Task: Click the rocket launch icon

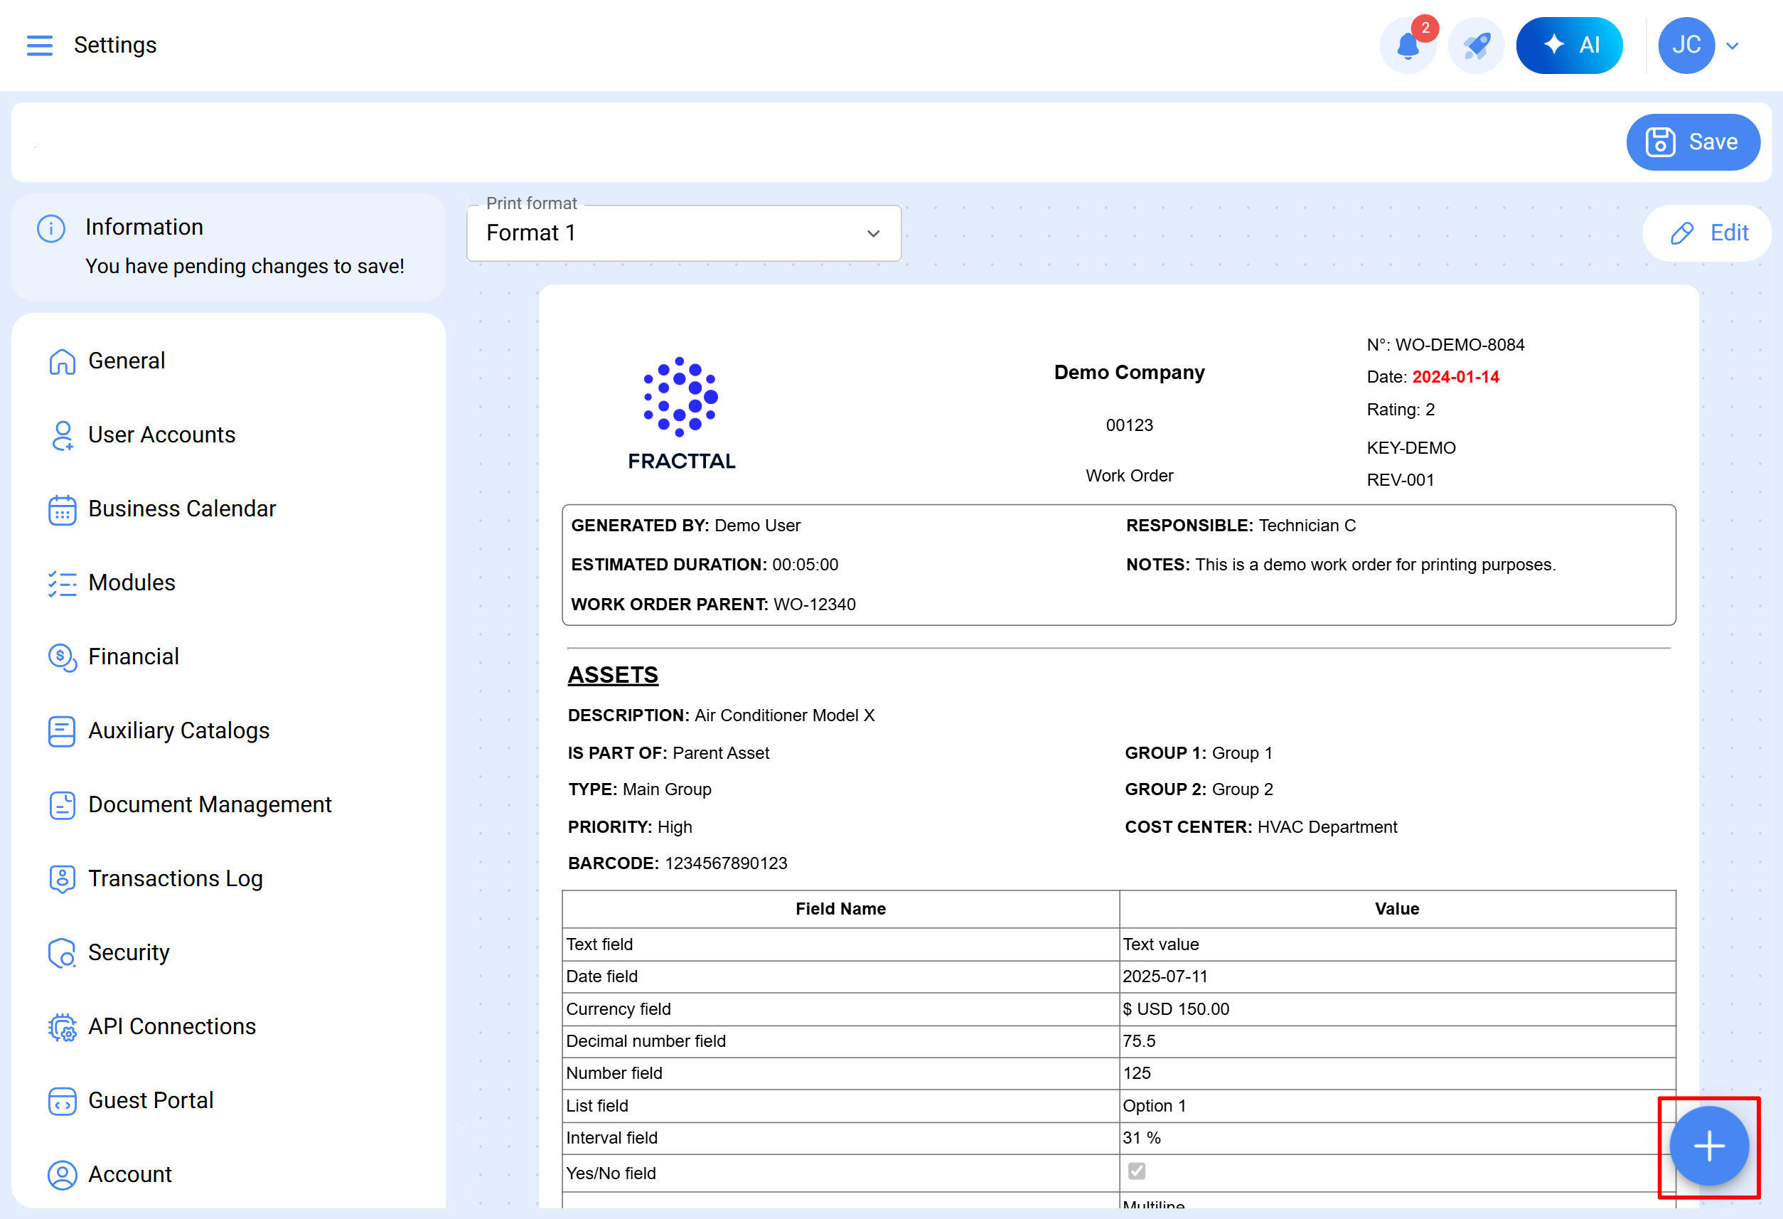Action: click(x=1475, y=46)
